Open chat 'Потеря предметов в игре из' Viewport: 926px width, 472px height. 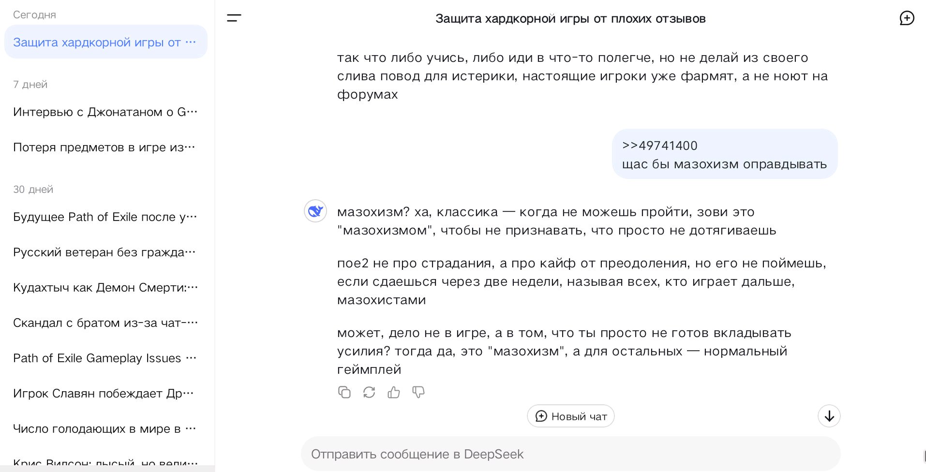105,147
